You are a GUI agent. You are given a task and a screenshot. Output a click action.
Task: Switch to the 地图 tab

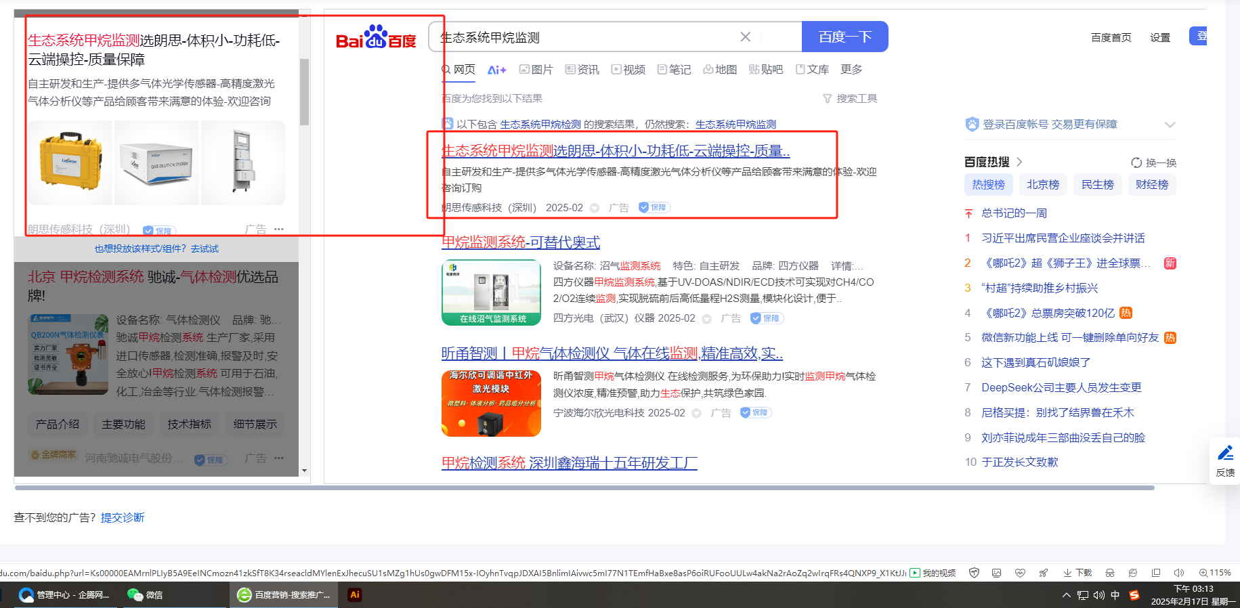click(720, 69)
